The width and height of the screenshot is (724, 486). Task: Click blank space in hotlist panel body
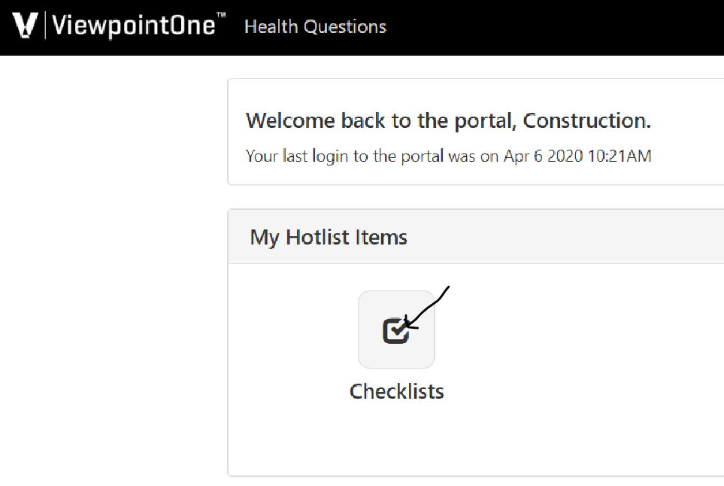(x=577, y=369)
